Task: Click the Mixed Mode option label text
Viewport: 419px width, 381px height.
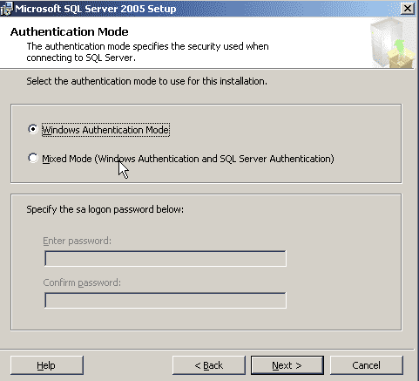Action: (x=188, y=159)
